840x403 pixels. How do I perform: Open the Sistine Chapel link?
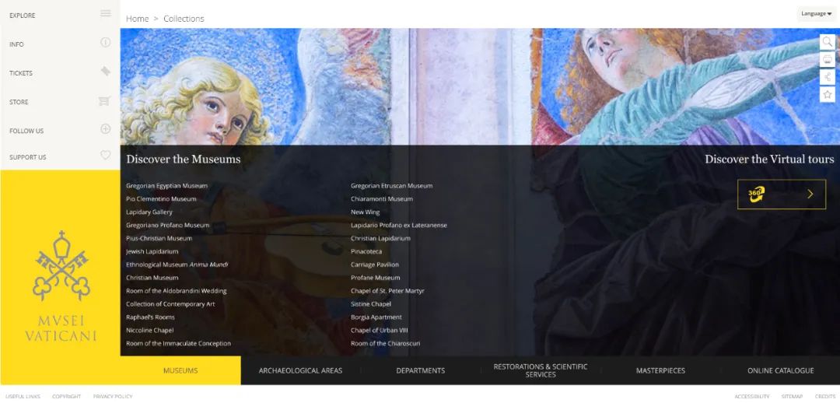pos(371,304)
